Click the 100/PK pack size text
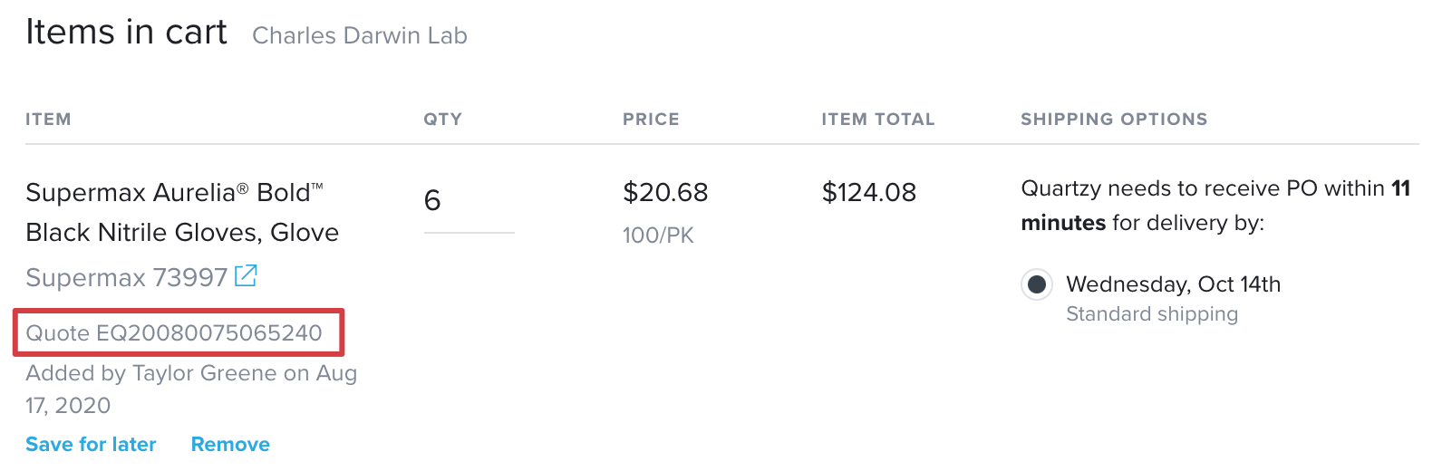The image size is (1452, 471). coord(658,235)
